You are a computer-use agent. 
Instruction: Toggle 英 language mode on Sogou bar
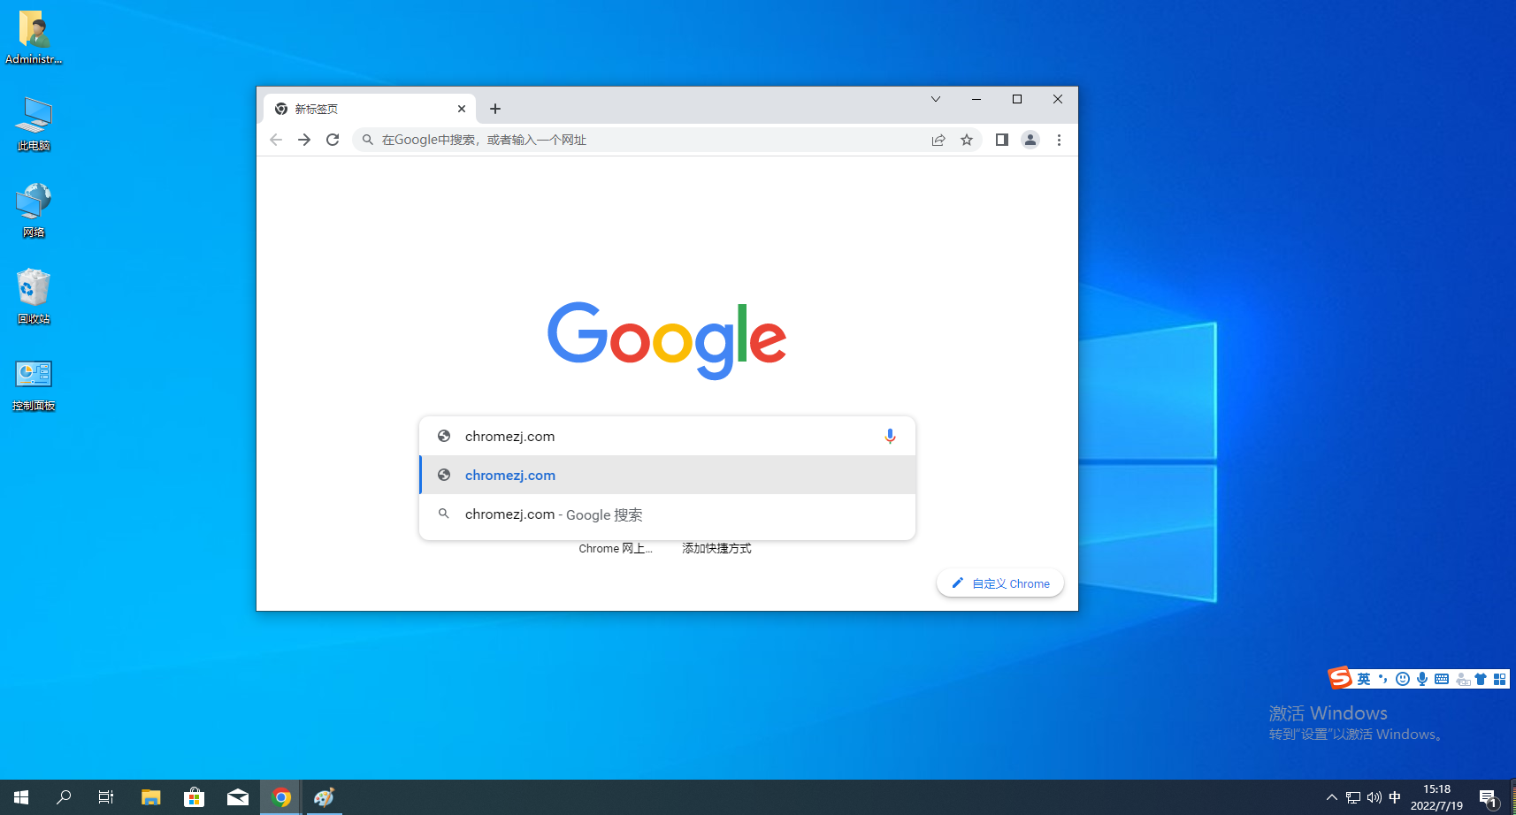tap(1364, 679)
